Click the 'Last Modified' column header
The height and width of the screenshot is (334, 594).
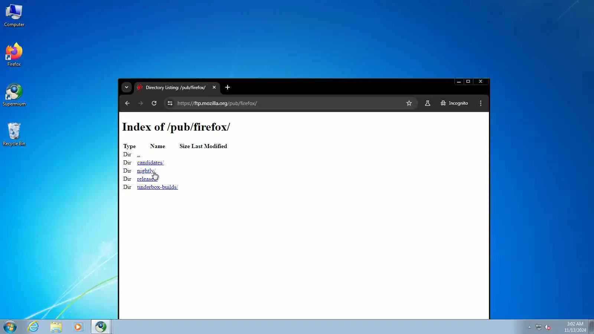click(209, 146)
